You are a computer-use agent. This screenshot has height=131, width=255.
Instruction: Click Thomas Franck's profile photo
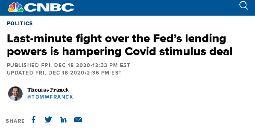coord(15,93)
